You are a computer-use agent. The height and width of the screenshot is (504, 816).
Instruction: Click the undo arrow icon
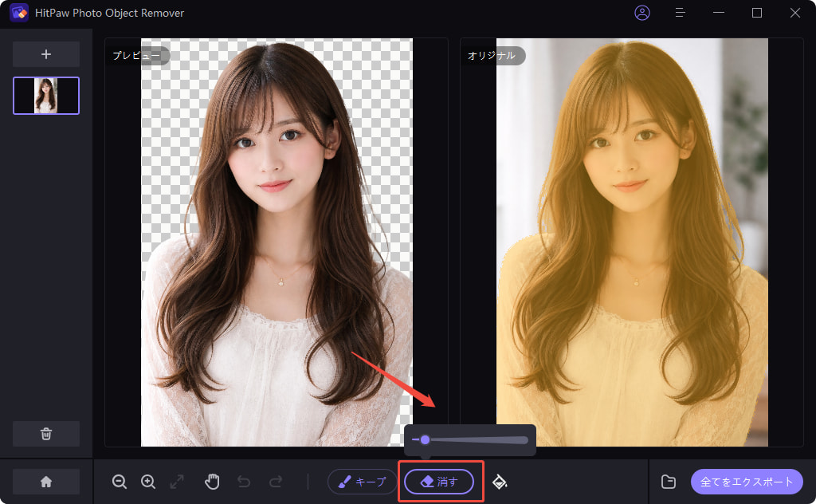click(x=244, y=482)
